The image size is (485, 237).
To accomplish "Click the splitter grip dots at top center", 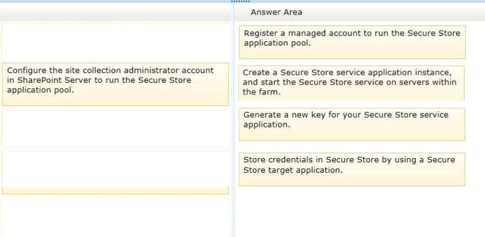I will [x=240, y=2].
